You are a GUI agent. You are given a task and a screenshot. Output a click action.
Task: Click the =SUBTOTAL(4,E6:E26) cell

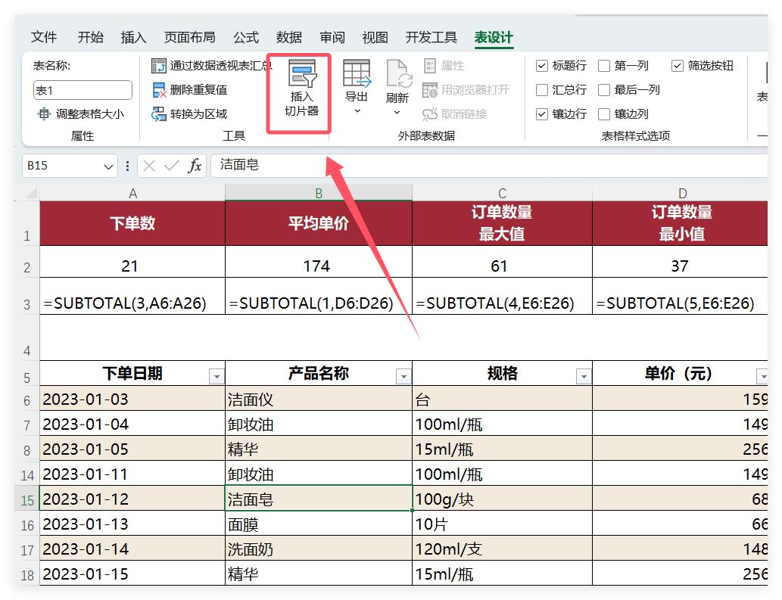coord(502,297)
